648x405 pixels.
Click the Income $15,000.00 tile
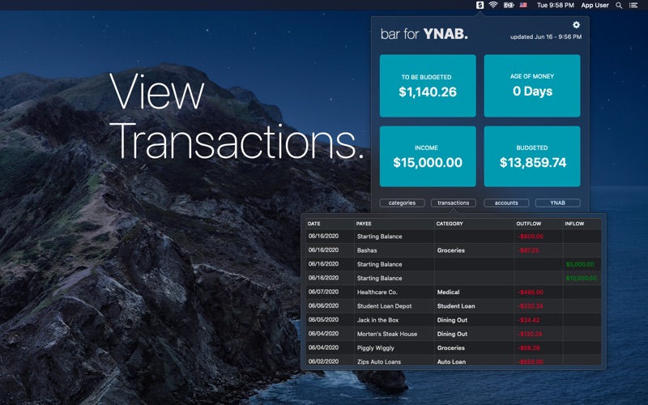(428, 156)
